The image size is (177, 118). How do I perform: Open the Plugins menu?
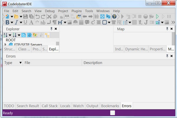[77, 11]
